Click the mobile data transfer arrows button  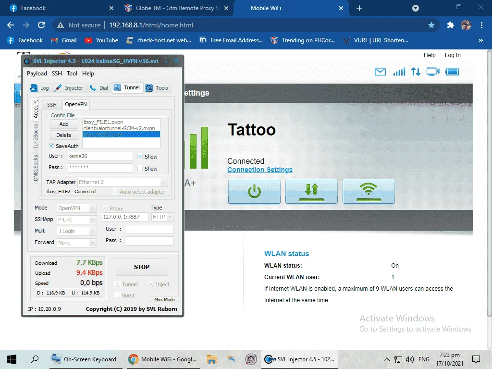coord(311,191)
